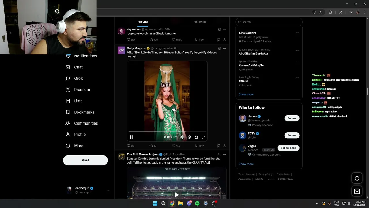
Task: Open video settings gear
Action: coord(189,137)
